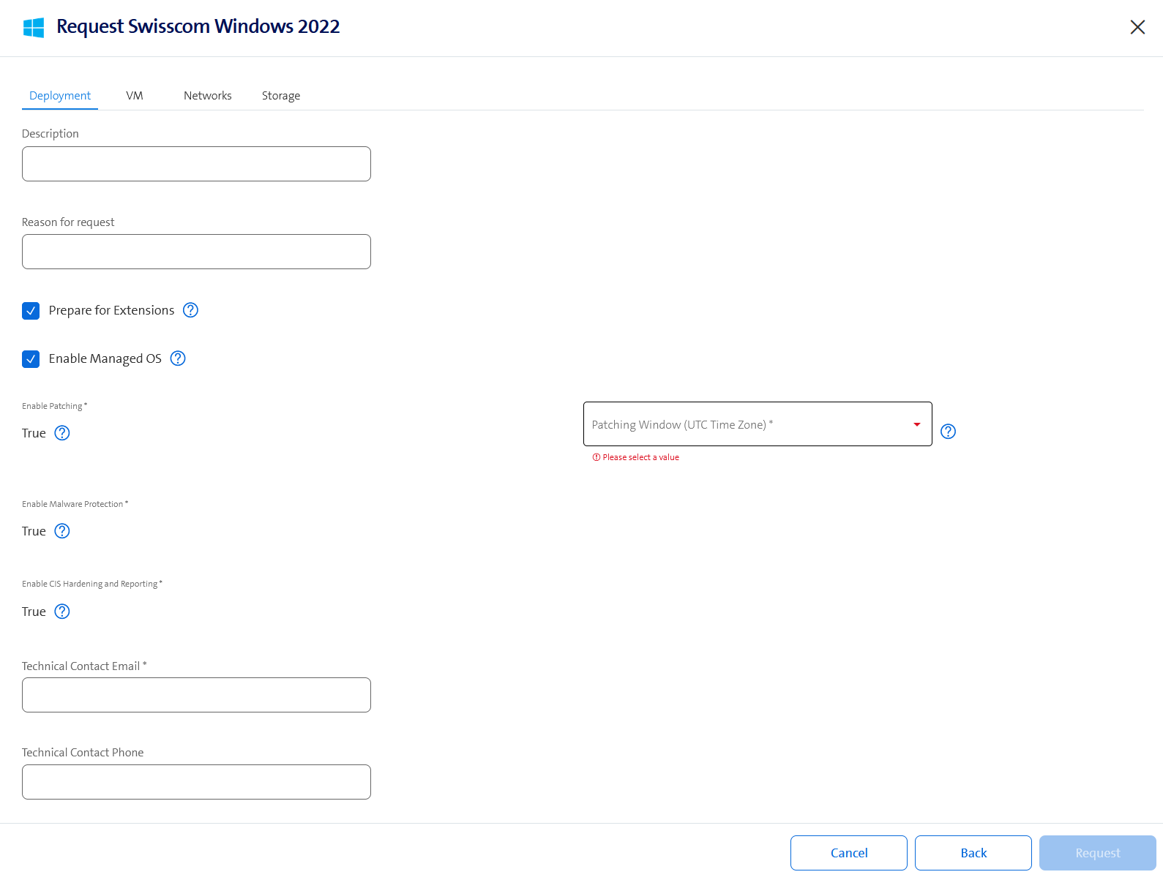Open help icon for Enable Managed OS

(x=178, y=358)
